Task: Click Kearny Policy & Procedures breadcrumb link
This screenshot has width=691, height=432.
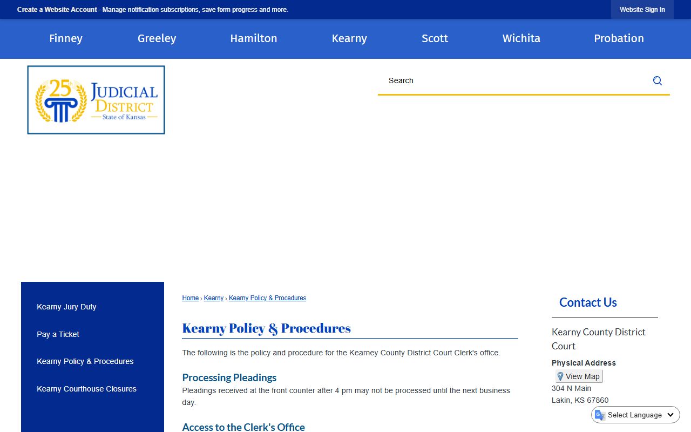Action: (267, 298)
